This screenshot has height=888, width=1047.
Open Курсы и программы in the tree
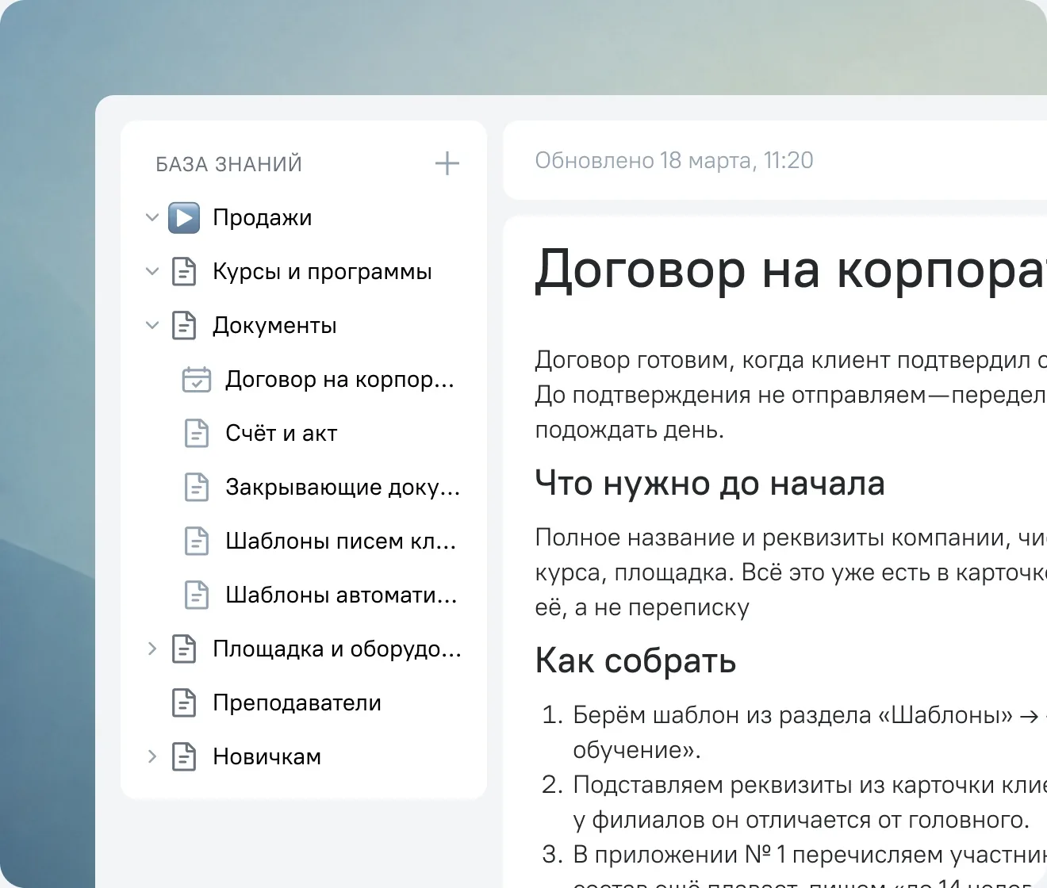coord(322,272)
